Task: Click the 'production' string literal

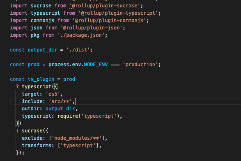Action: pyautogui.click(x=140, y=65)
